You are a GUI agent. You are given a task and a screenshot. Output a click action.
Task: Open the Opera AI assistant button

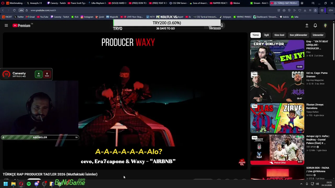[x=331, y=10]
